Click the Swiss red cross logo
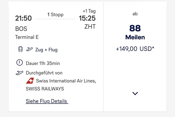The width and height of the screenshot is (175, 117). 30,81
